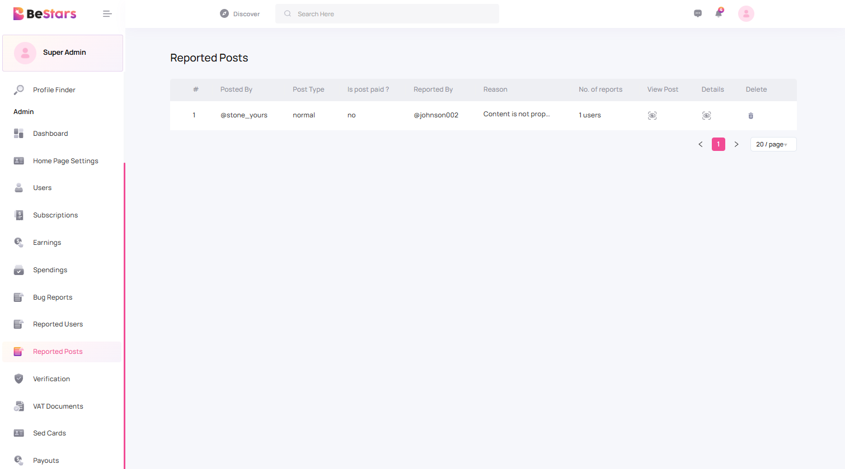Click the Discover compass icon
This screenshot has width=845, height=469.
[x=224, y=13]
